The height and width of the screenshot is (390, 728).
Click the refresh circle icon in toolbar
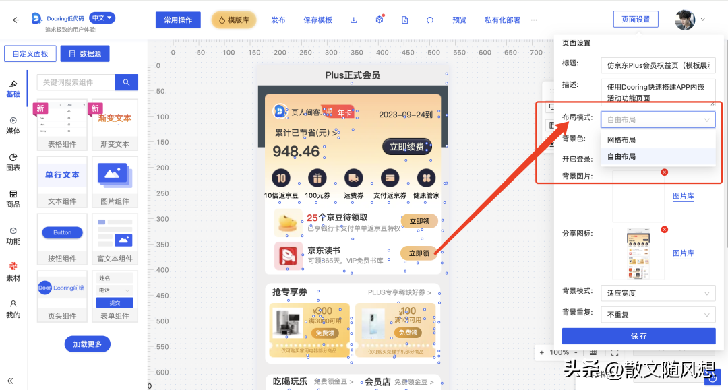[430, 20]
